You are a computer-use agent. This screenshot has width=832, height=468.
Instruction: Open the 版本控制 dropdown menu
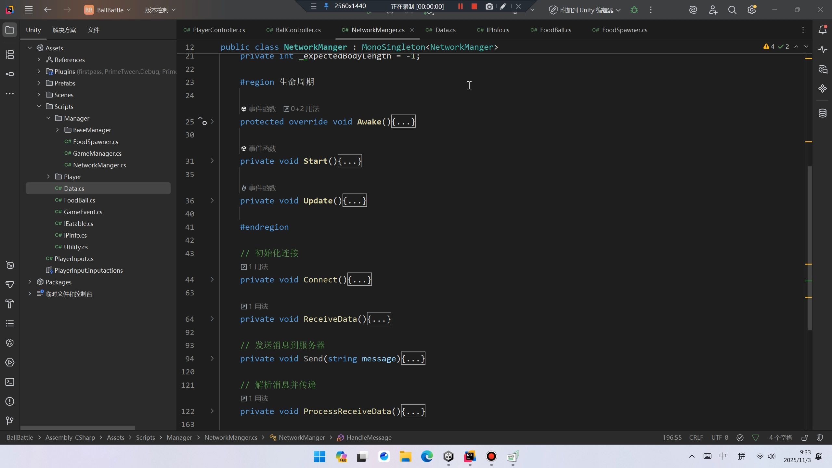pos(160,10)
